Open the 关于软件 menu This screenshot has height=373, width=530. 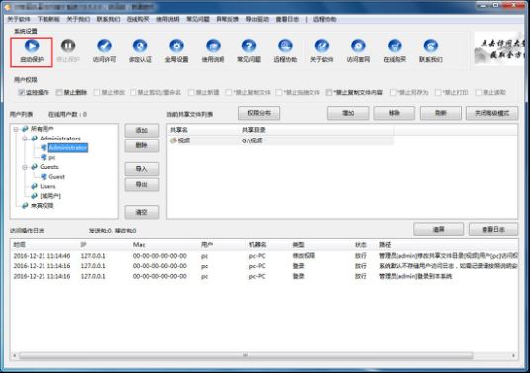(x=19, y=19)
